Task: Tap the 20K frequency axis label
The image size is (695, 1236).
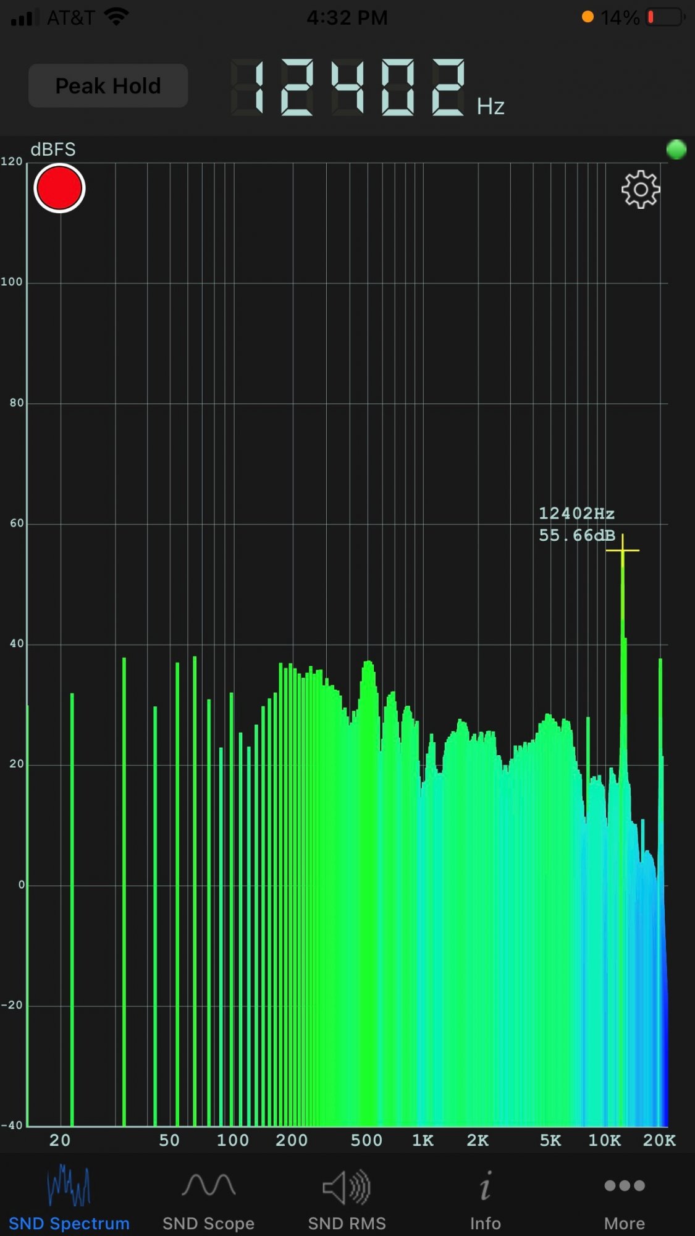Action: click(659, 1140)
